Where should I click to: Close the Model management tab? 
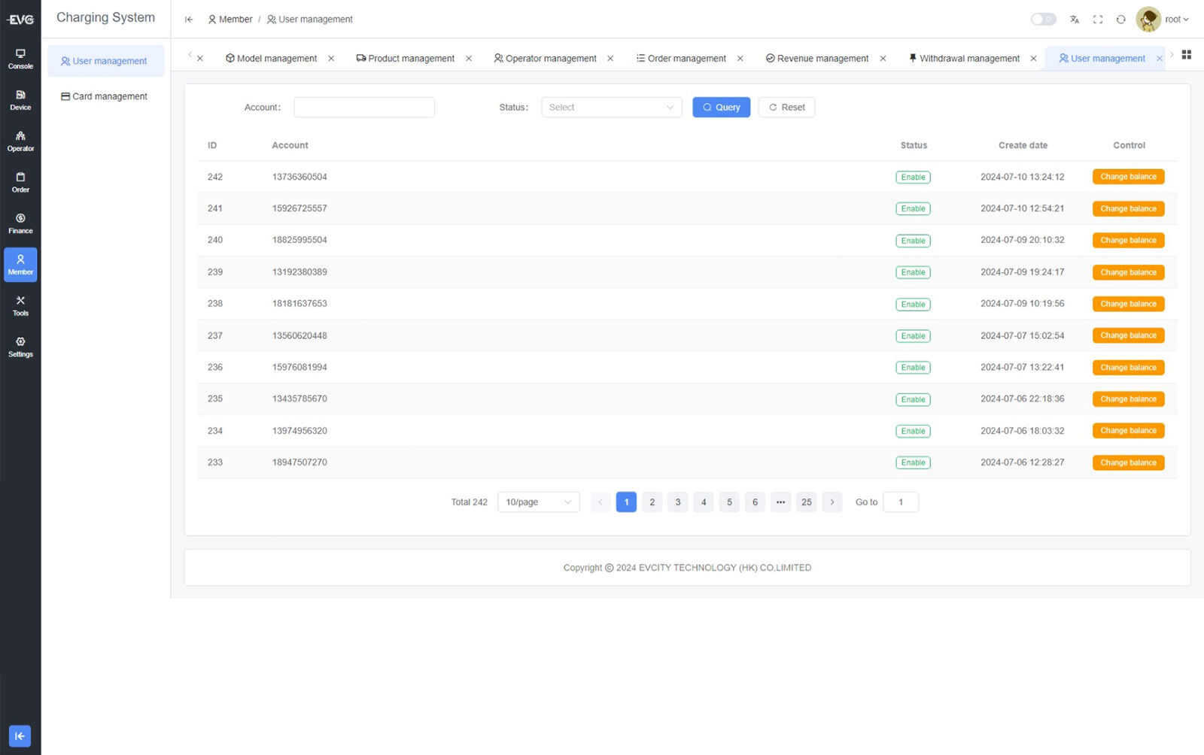[x=331, y=59]
